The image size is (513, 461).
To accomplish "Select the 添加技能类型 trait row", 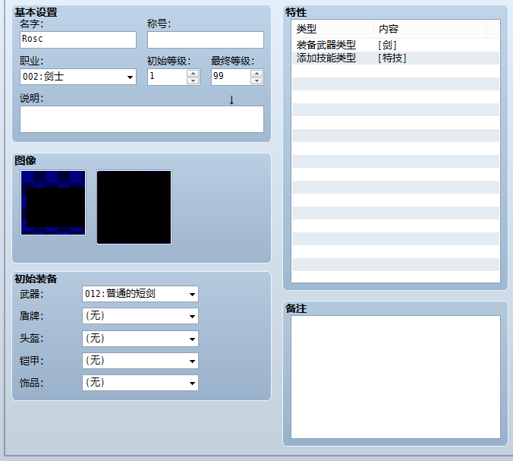I will point(395,58).
